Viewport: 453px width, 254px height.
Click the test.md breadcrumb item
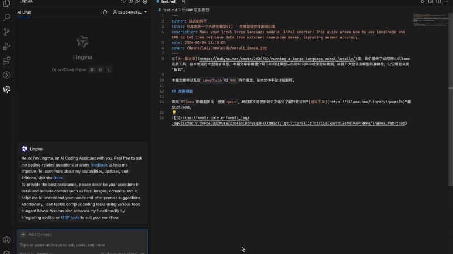(x=170, y=10)
